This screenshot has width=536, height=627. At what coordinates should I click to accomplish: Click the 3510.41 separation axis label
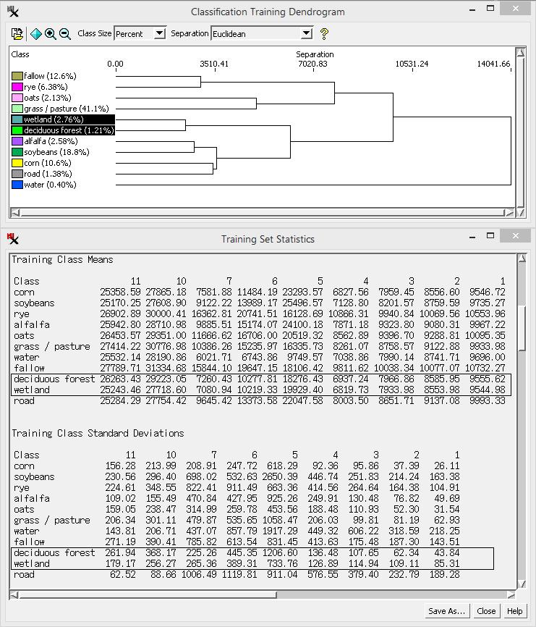tap(214, 64)
